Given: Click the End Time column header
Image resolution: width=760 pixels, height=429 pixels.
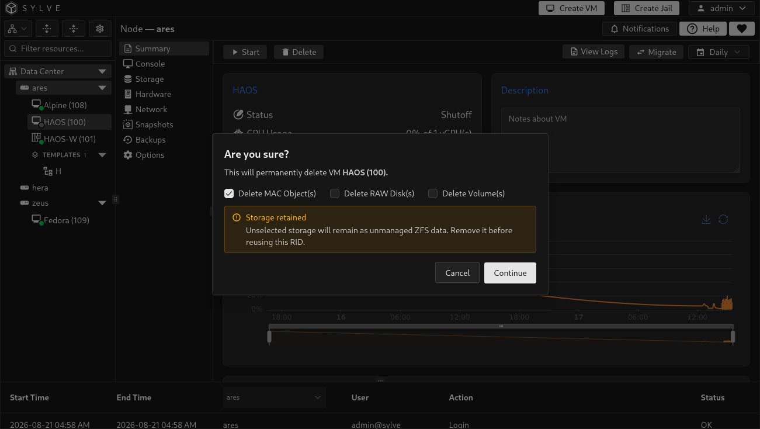Looking at the screenshot, I should [134, 397].
